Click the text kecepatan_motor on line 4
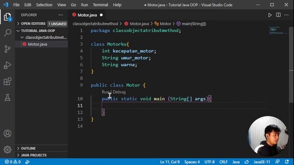 (x=133, y=51)
